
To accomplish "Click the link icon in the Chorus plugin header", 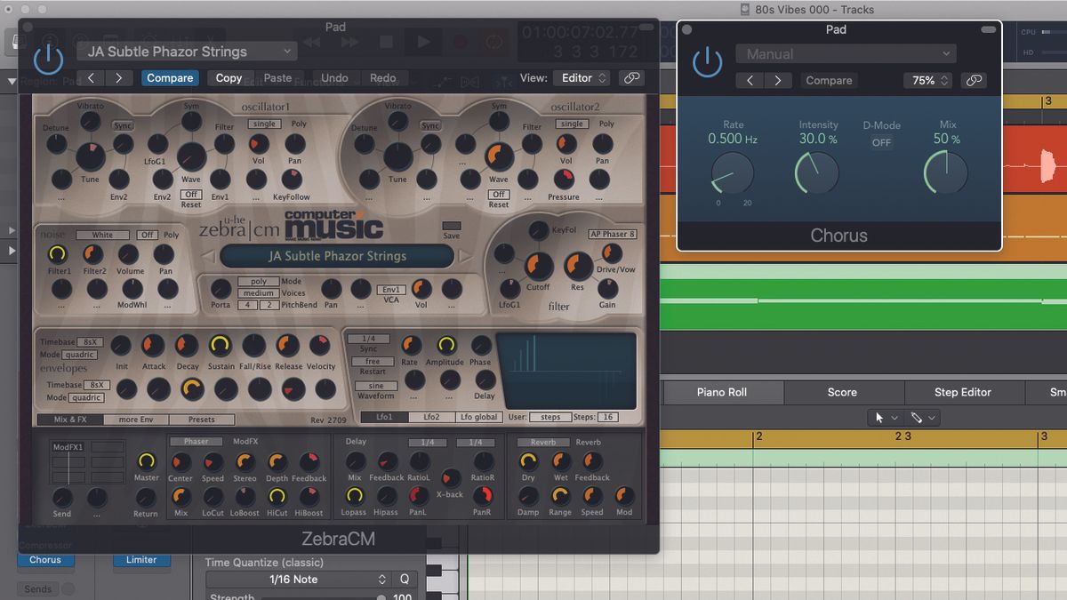I will (x=974, y=80).
